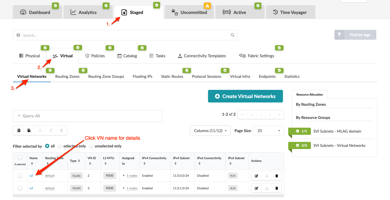Click the export virtual networks icon
390x200 pixels.
point(29,130)
